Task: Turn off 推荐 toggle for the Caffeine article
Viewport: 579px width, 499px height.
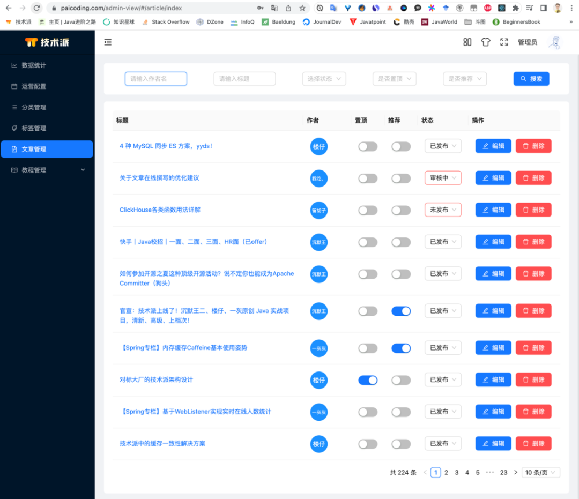Action: point(401,348)
